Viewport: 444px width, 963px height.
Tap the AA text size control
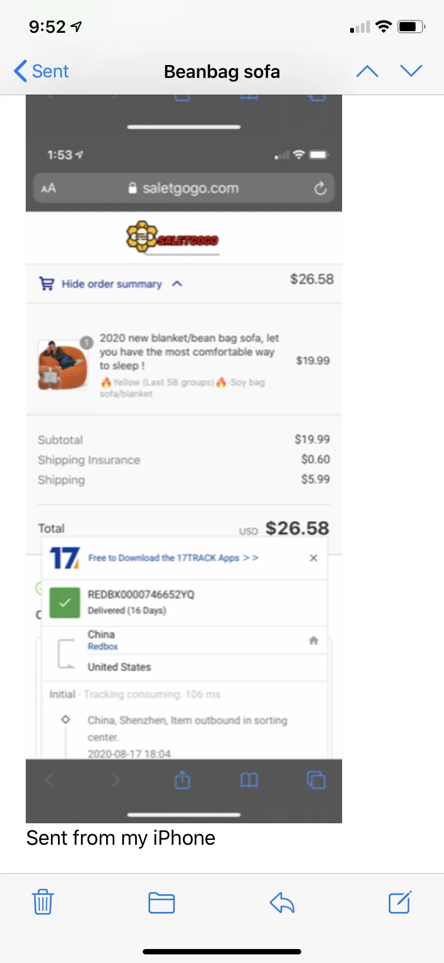point(48,188)
